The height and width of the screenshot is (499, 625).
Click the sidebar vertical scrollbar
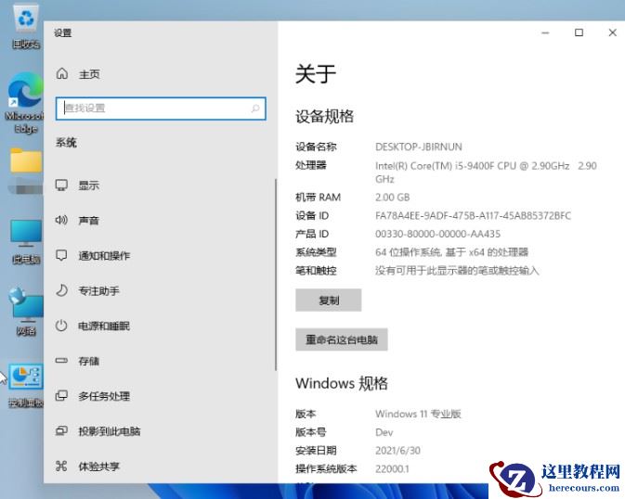pyautogui.click(x=276, y=275)
